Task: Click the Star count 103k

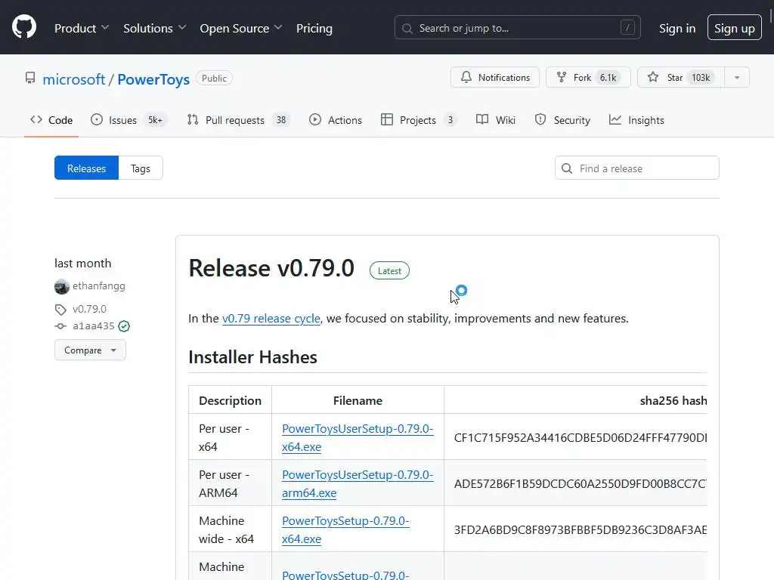Action: point(701,78)
